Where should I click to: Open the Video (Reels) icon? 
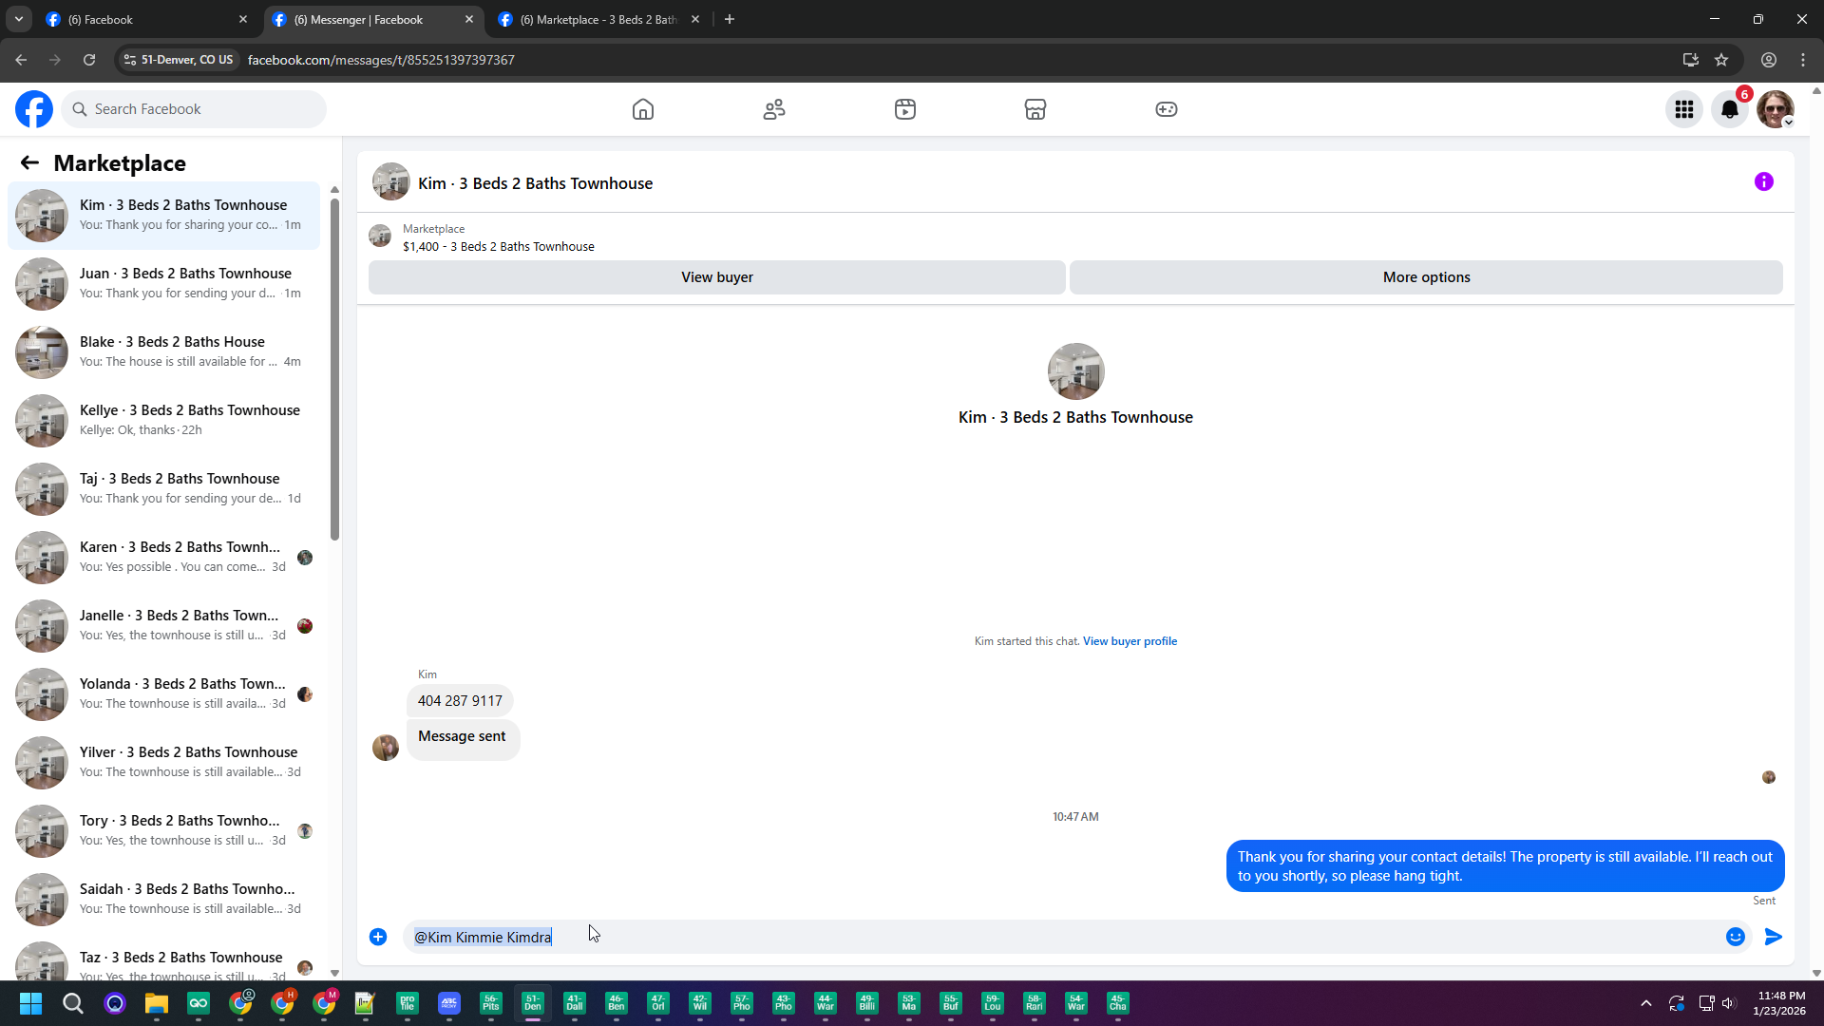pyautogui.click(x=905, y=109)
